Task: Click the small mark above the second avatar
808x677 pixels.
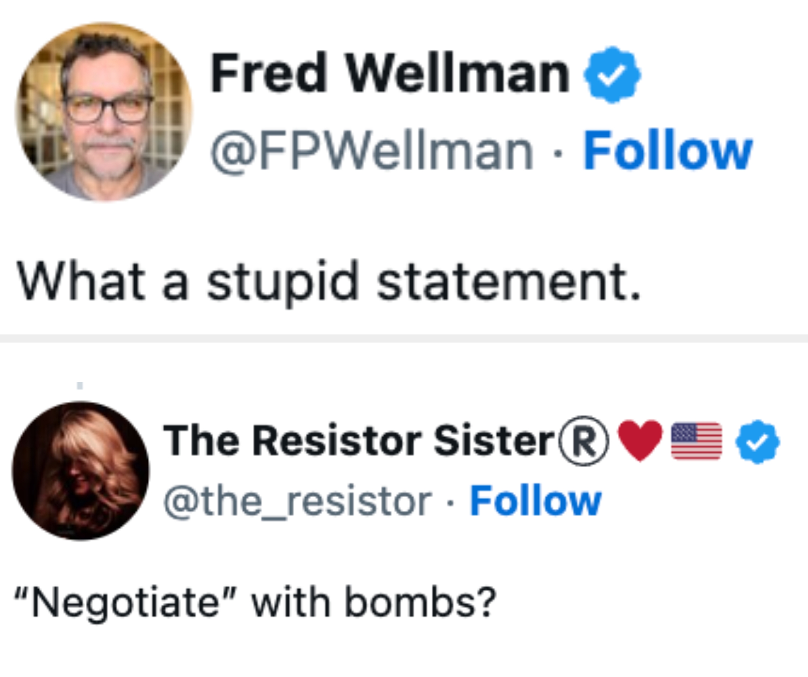Action: pyautogui.click(x=80, y=385)
